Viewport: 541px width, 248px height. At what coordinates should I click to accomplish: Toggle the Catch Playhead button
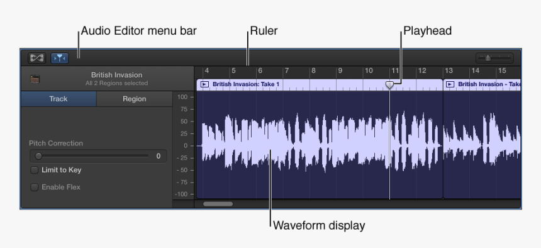coord(60,59)
